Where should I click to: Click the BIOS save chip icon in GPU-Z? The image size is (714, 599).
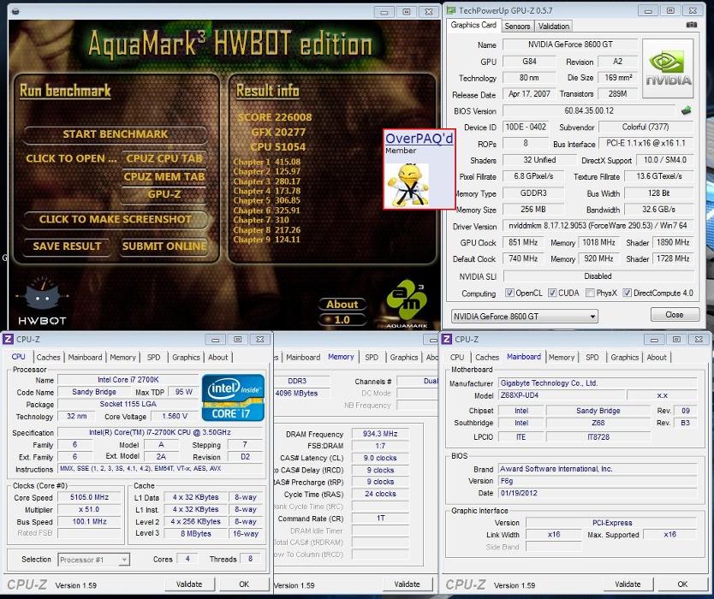tap(687, 110)
